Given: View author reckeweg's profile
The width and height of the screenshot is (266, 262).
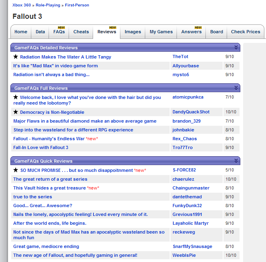Looking at the screenshot, I should [184, 232].
